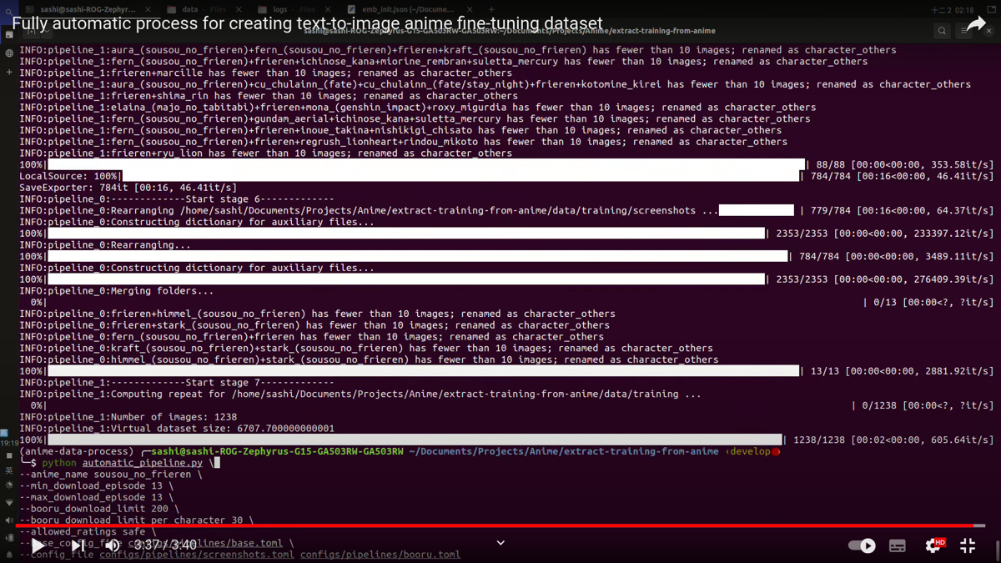This screenshot has width=1001, height=563.
Task: Click the search magnifier in the terminal header
Action: coord(942,30)
